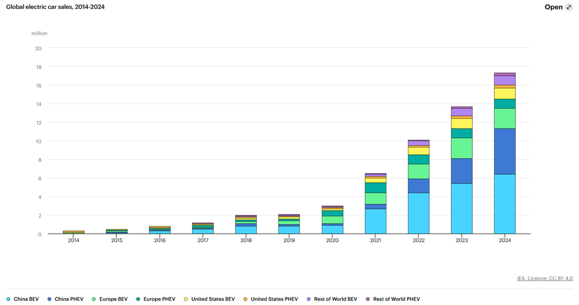Image resolution: width=579 pixels, height=305 pixels.
Task: Click the expand arrow icon beside Open
Action: click(x=568, y=7)
